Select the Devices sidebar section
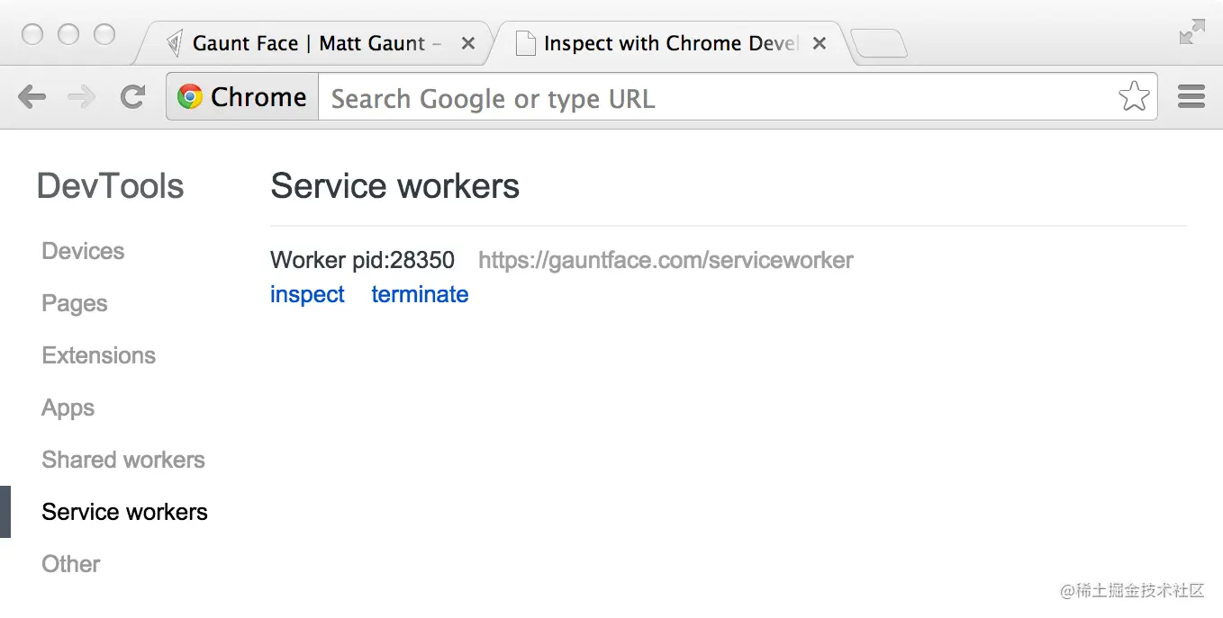The width and height of the screenshot is (1223, 618). [x=82, y=251]
